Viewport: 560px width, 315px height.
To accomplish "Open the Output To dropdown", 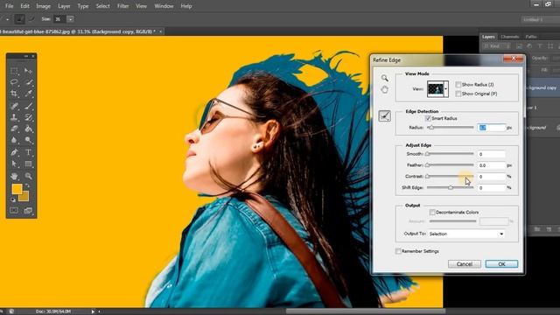I will click(466, 234).
